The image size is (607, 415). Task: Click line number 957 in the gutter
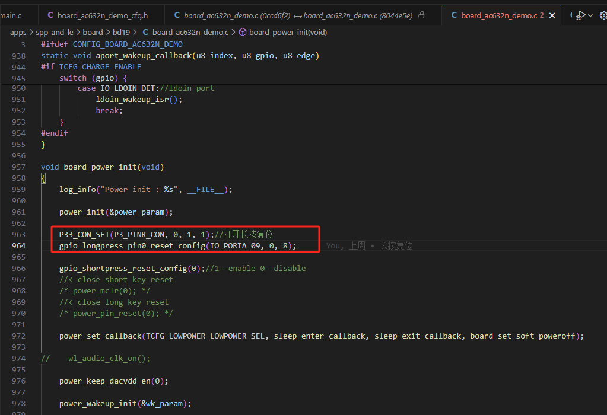18,167
